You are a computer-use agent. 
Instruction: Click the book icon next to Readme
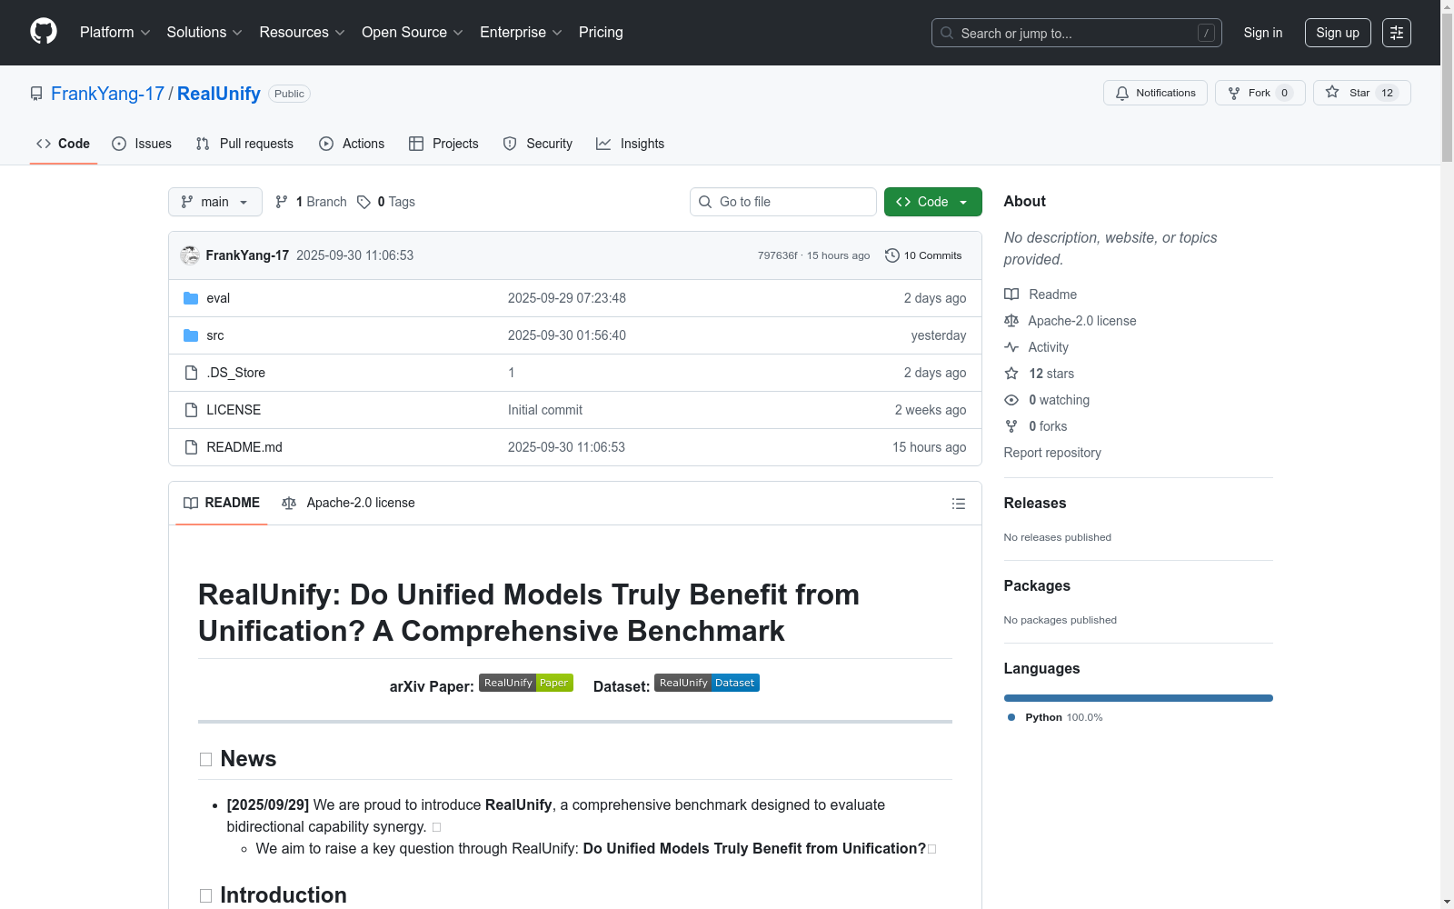tap(1011, 295)
